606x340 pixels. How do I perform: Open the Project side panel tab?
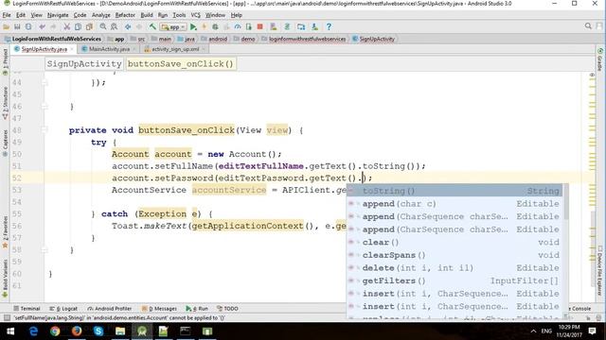(x=5, y=61)
